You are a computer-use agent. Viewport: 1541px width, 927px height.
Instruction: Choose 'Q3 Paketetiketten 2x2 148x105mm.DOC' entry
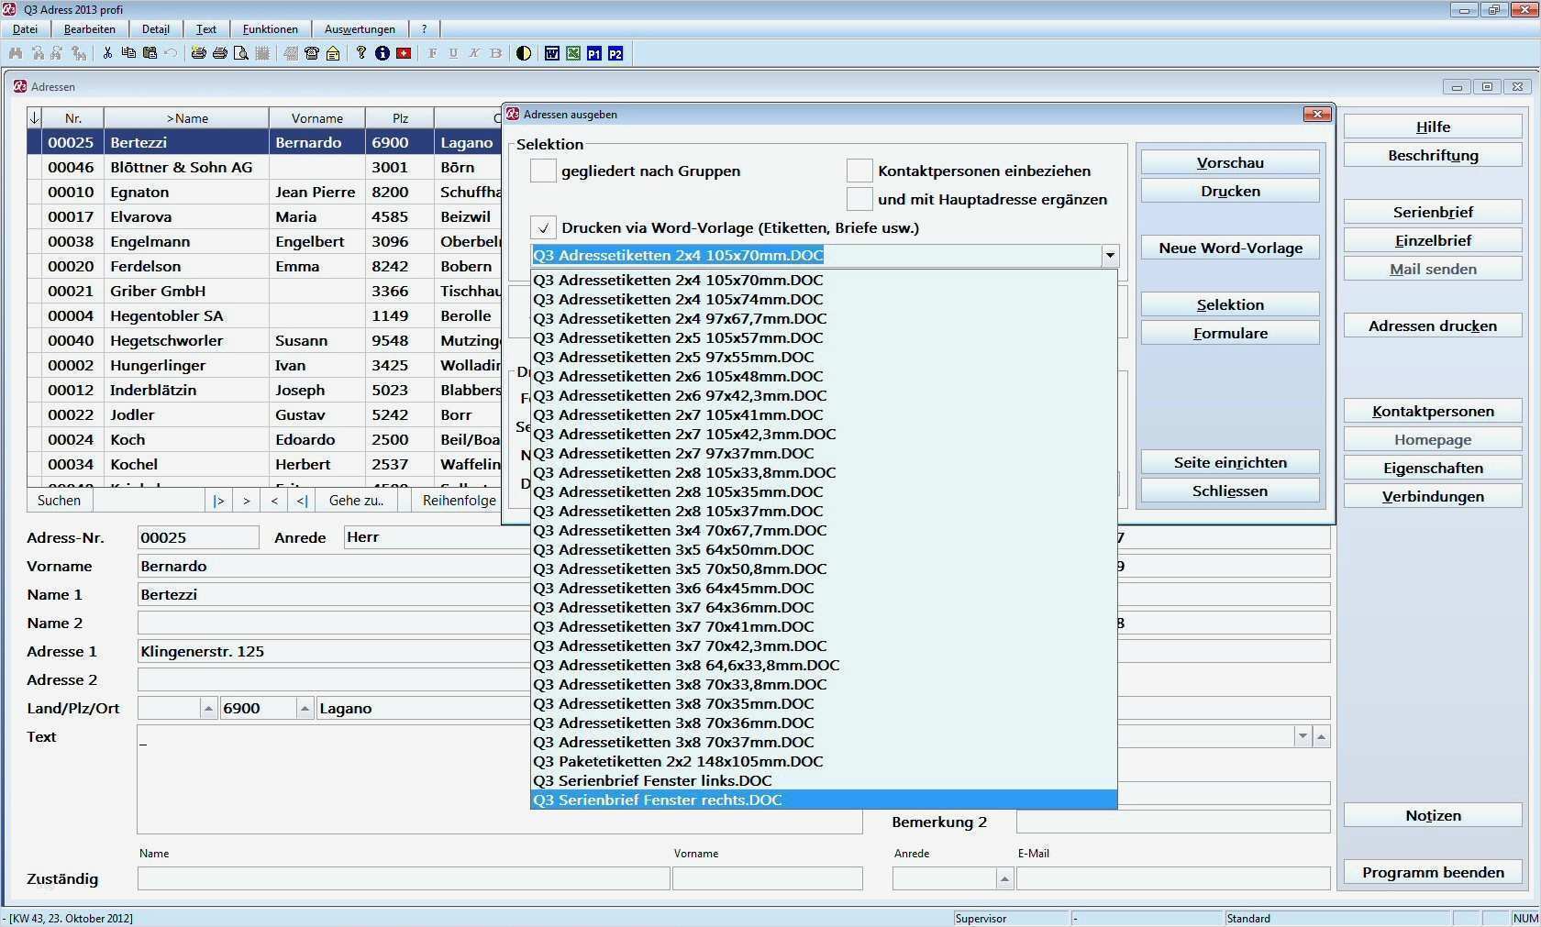678,761
